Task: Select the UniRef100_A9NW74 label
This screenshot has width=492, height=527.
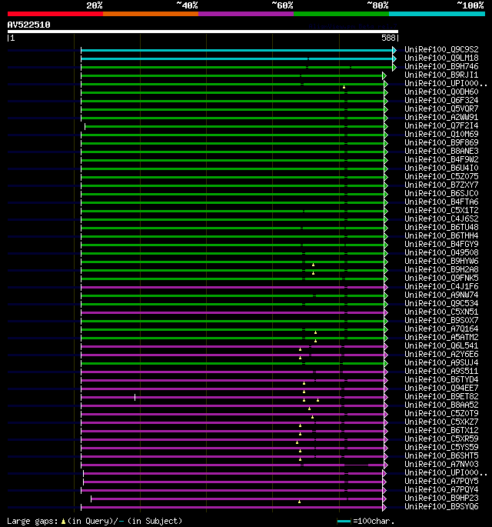Action: [441, 295]
